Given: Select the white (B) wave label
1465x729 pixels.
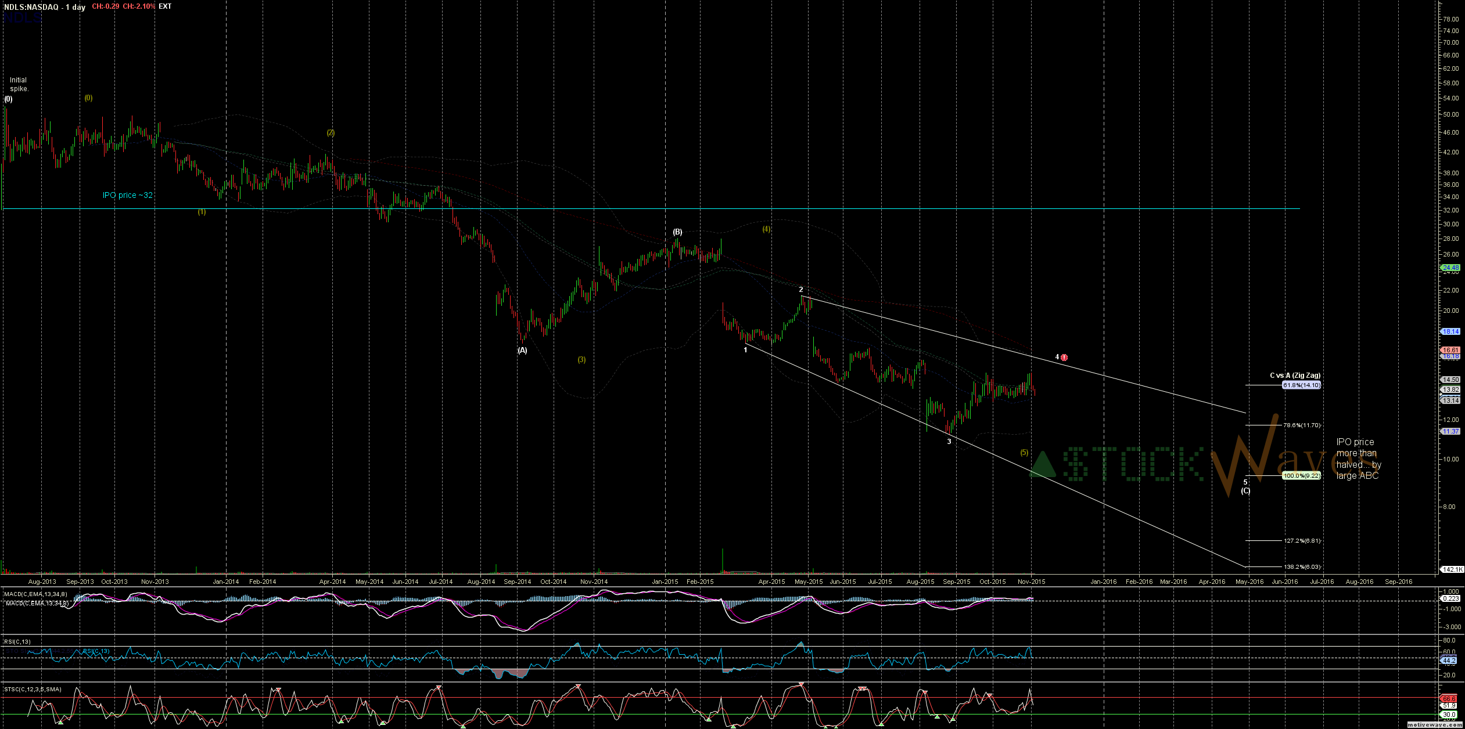Looking at the screenshot, I should [x=677, y=232].
